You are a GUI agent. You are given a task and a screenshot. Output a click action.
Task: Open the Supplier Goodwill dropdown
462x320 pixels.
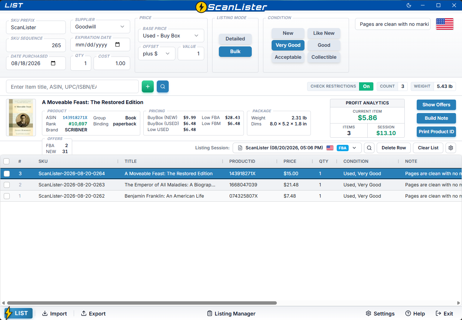click(x=100, y=27)
